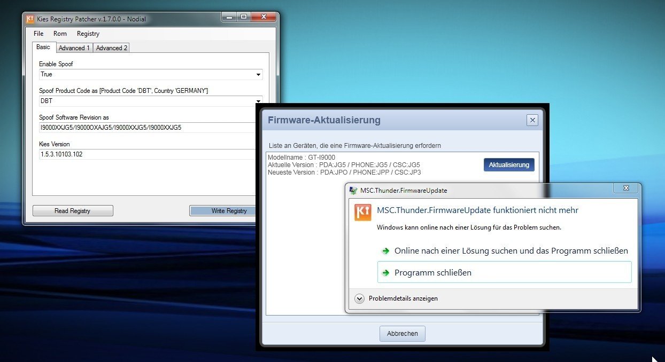Open the Rom menu
Image resolution: width=665 pixels, height=362 pixels.
pos(60,34)
